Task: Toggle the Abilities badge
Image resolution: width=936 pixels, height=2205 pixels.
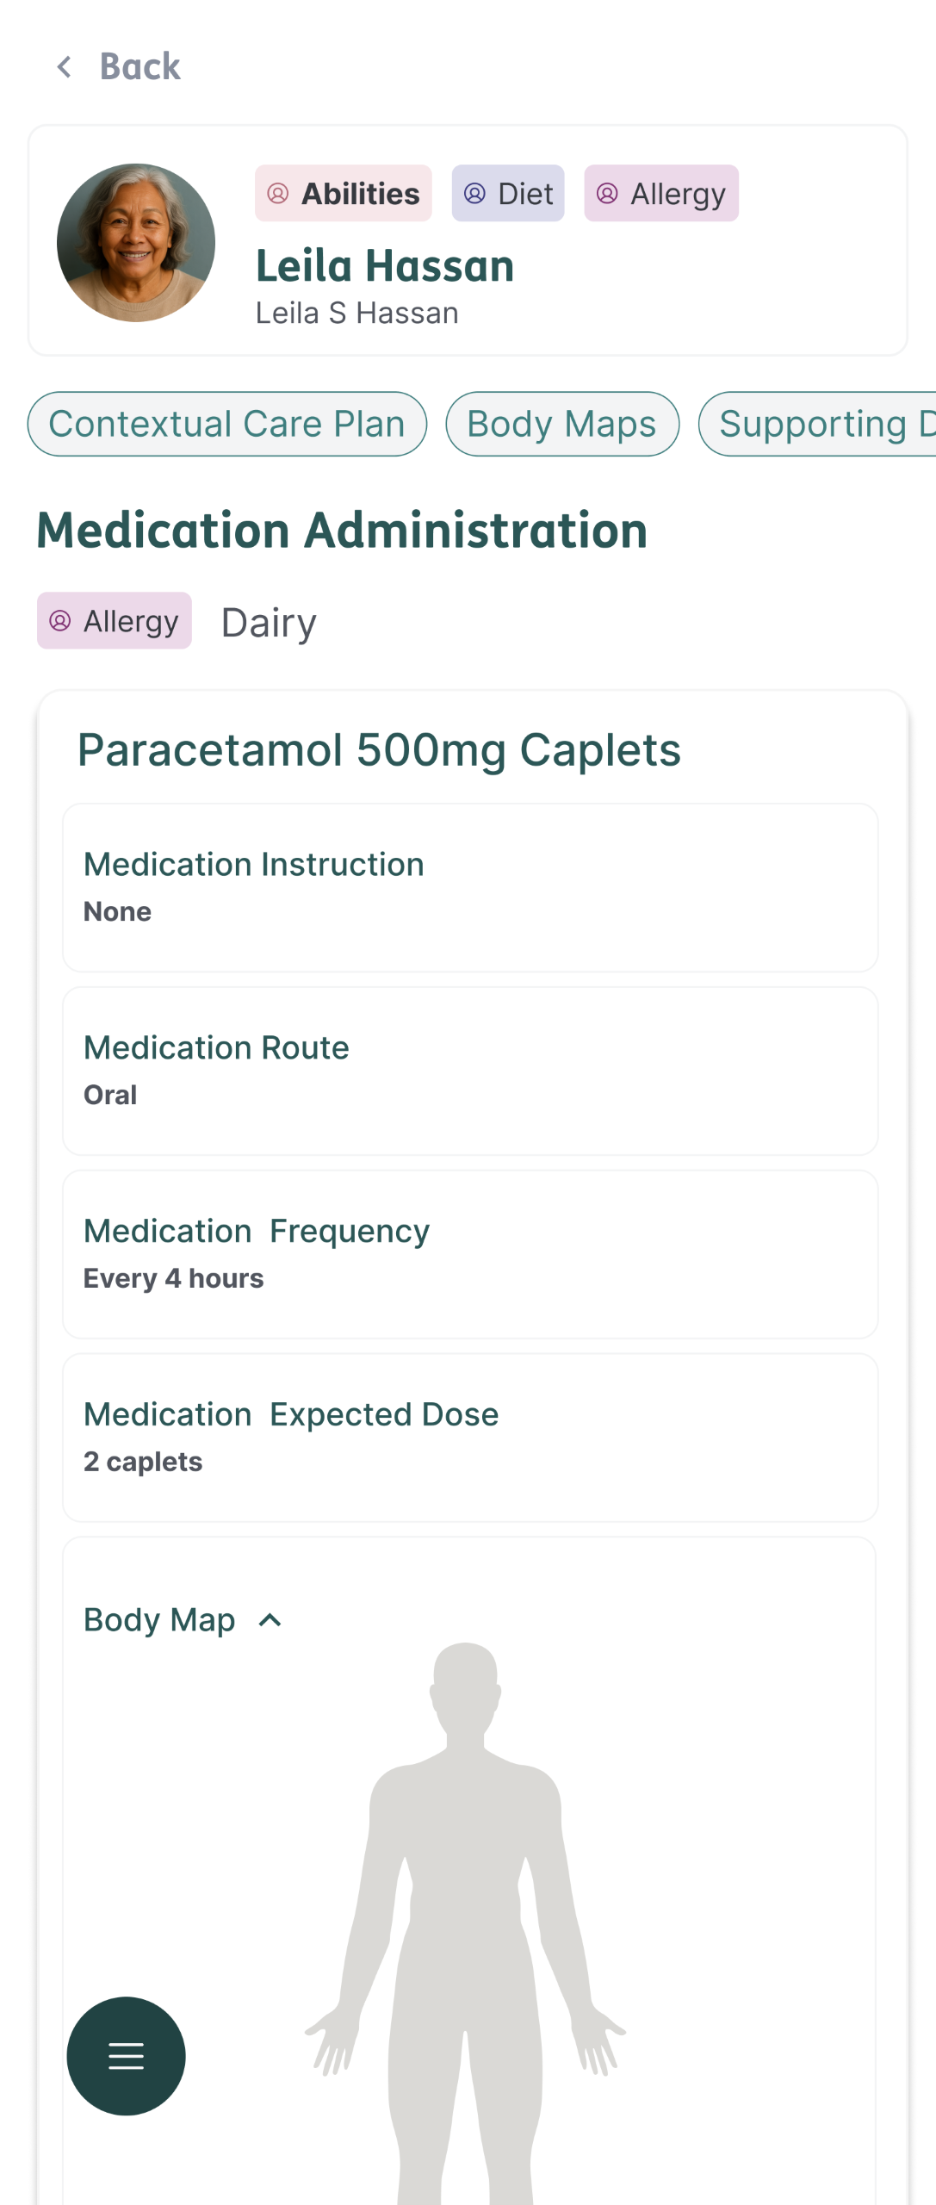Action: pos(343,194)
